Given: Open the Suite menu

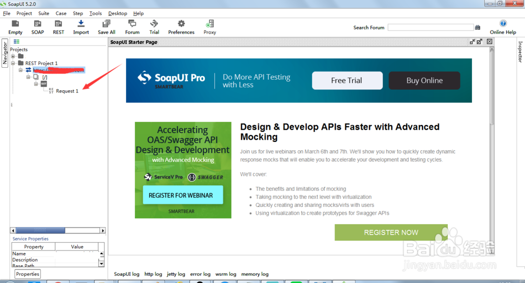Looking at the screenshot, I should pyautogui.click(x=44, y=14).
